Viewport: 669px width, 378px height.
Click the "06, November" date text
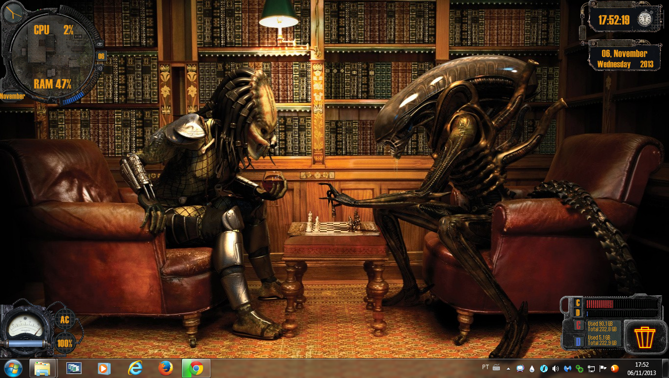pyautogui.click(x=625, y=54)
